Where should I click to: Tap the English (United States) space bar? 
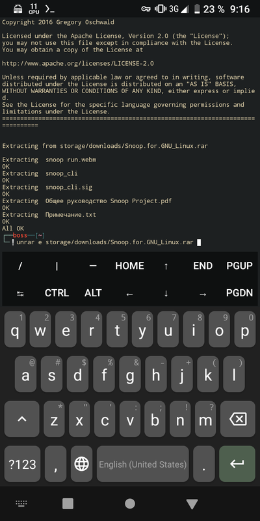pos(143,464)
